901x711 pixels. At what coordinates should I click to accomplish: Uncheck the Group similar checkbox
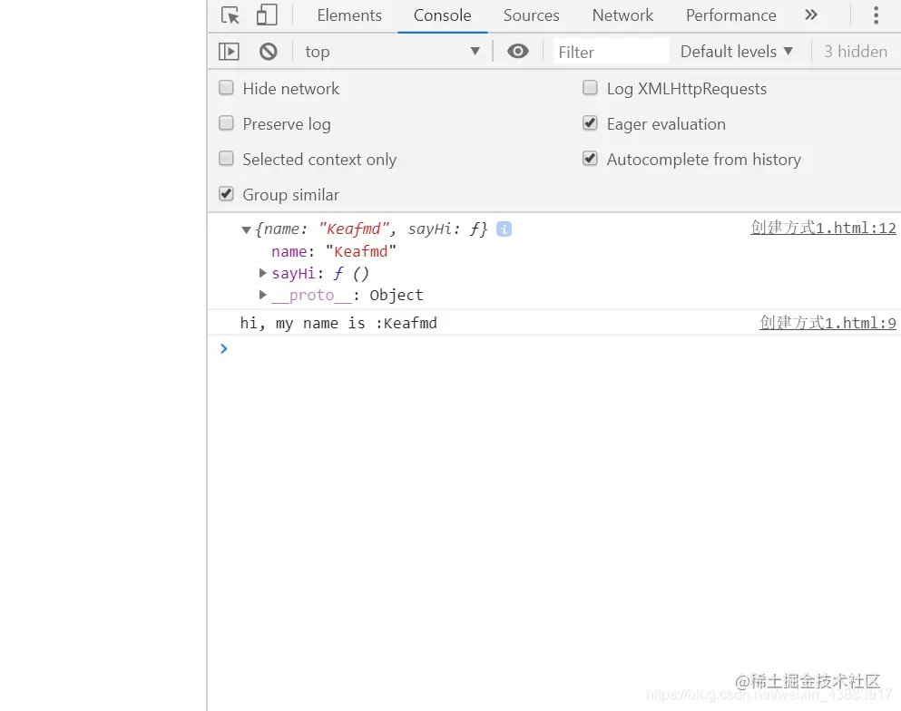pos(227,194)
